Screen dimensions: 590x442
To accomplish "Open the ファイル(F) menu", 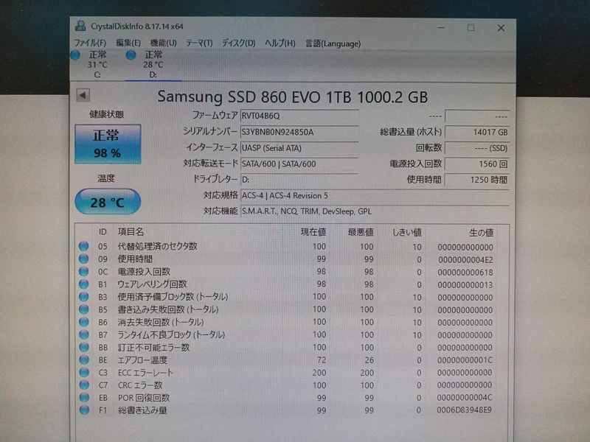I will pos(90,43).
